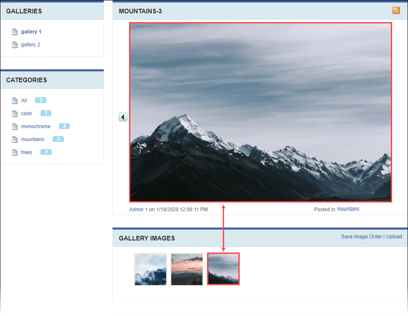
Task: Open the Upload link
Action: pos(394,236)
